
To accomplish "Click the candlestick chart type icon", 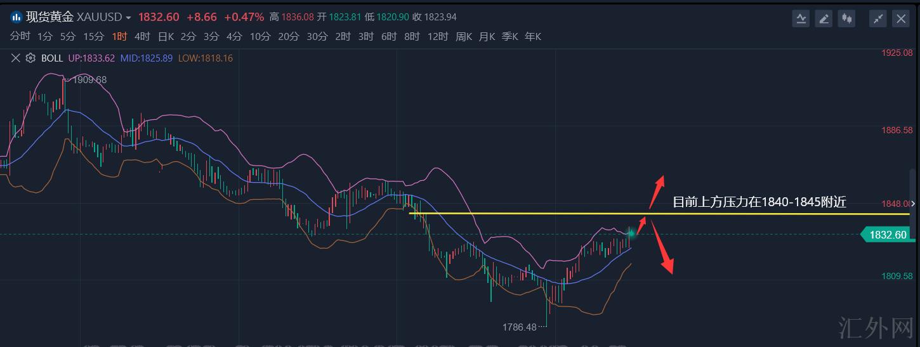I will click(x=846, y=18).
